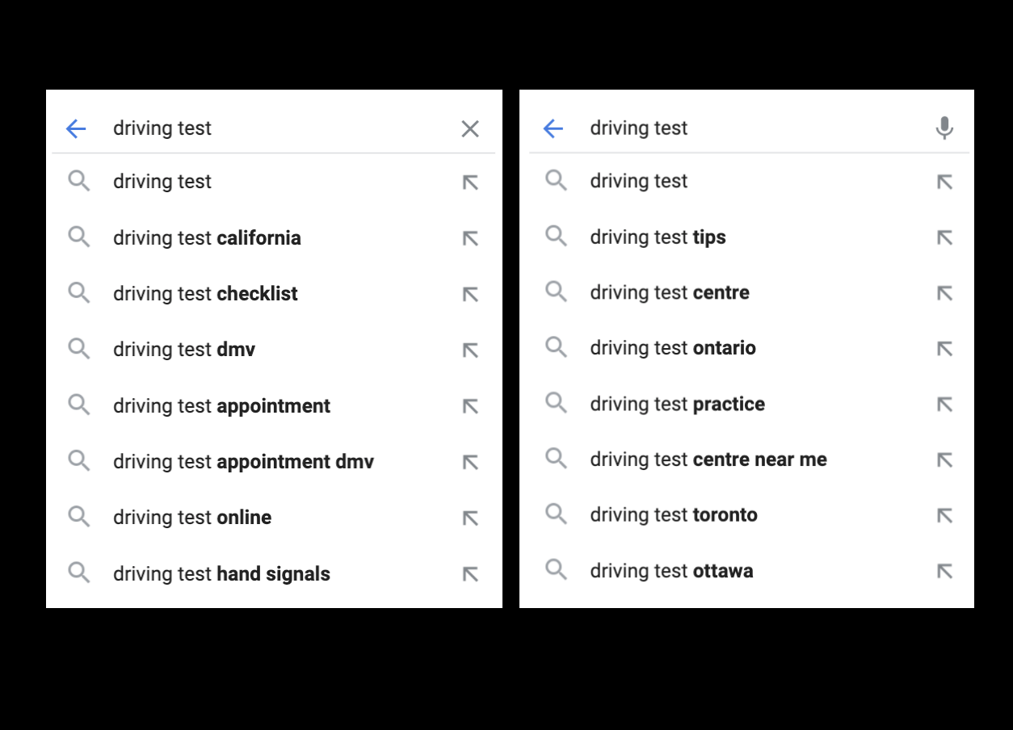Click the left panel's search input field
The image size is (1013, 730).
[x=242, y=128]
